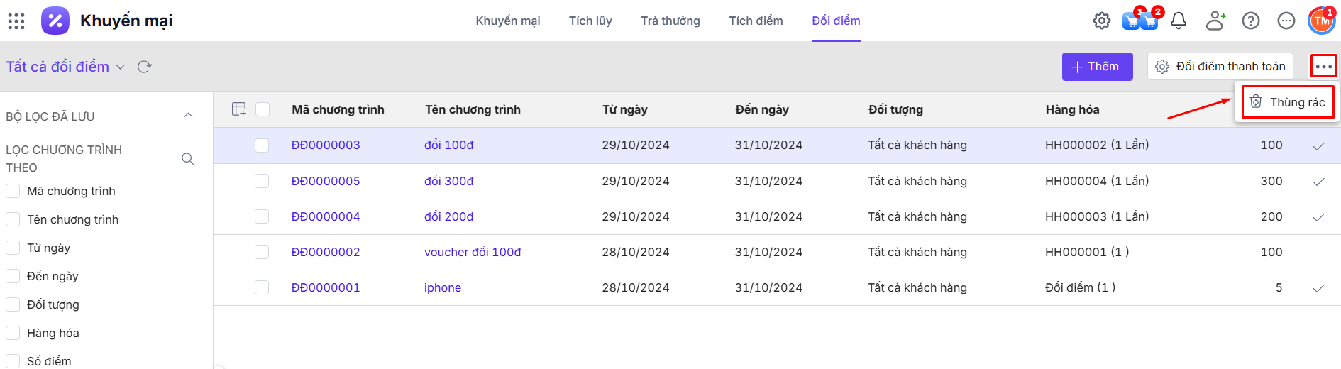Image resolution: width=1341 pixels, height=369 pixels.
Task: Switch to the Tích lũy tab
Action: (590, 21)
